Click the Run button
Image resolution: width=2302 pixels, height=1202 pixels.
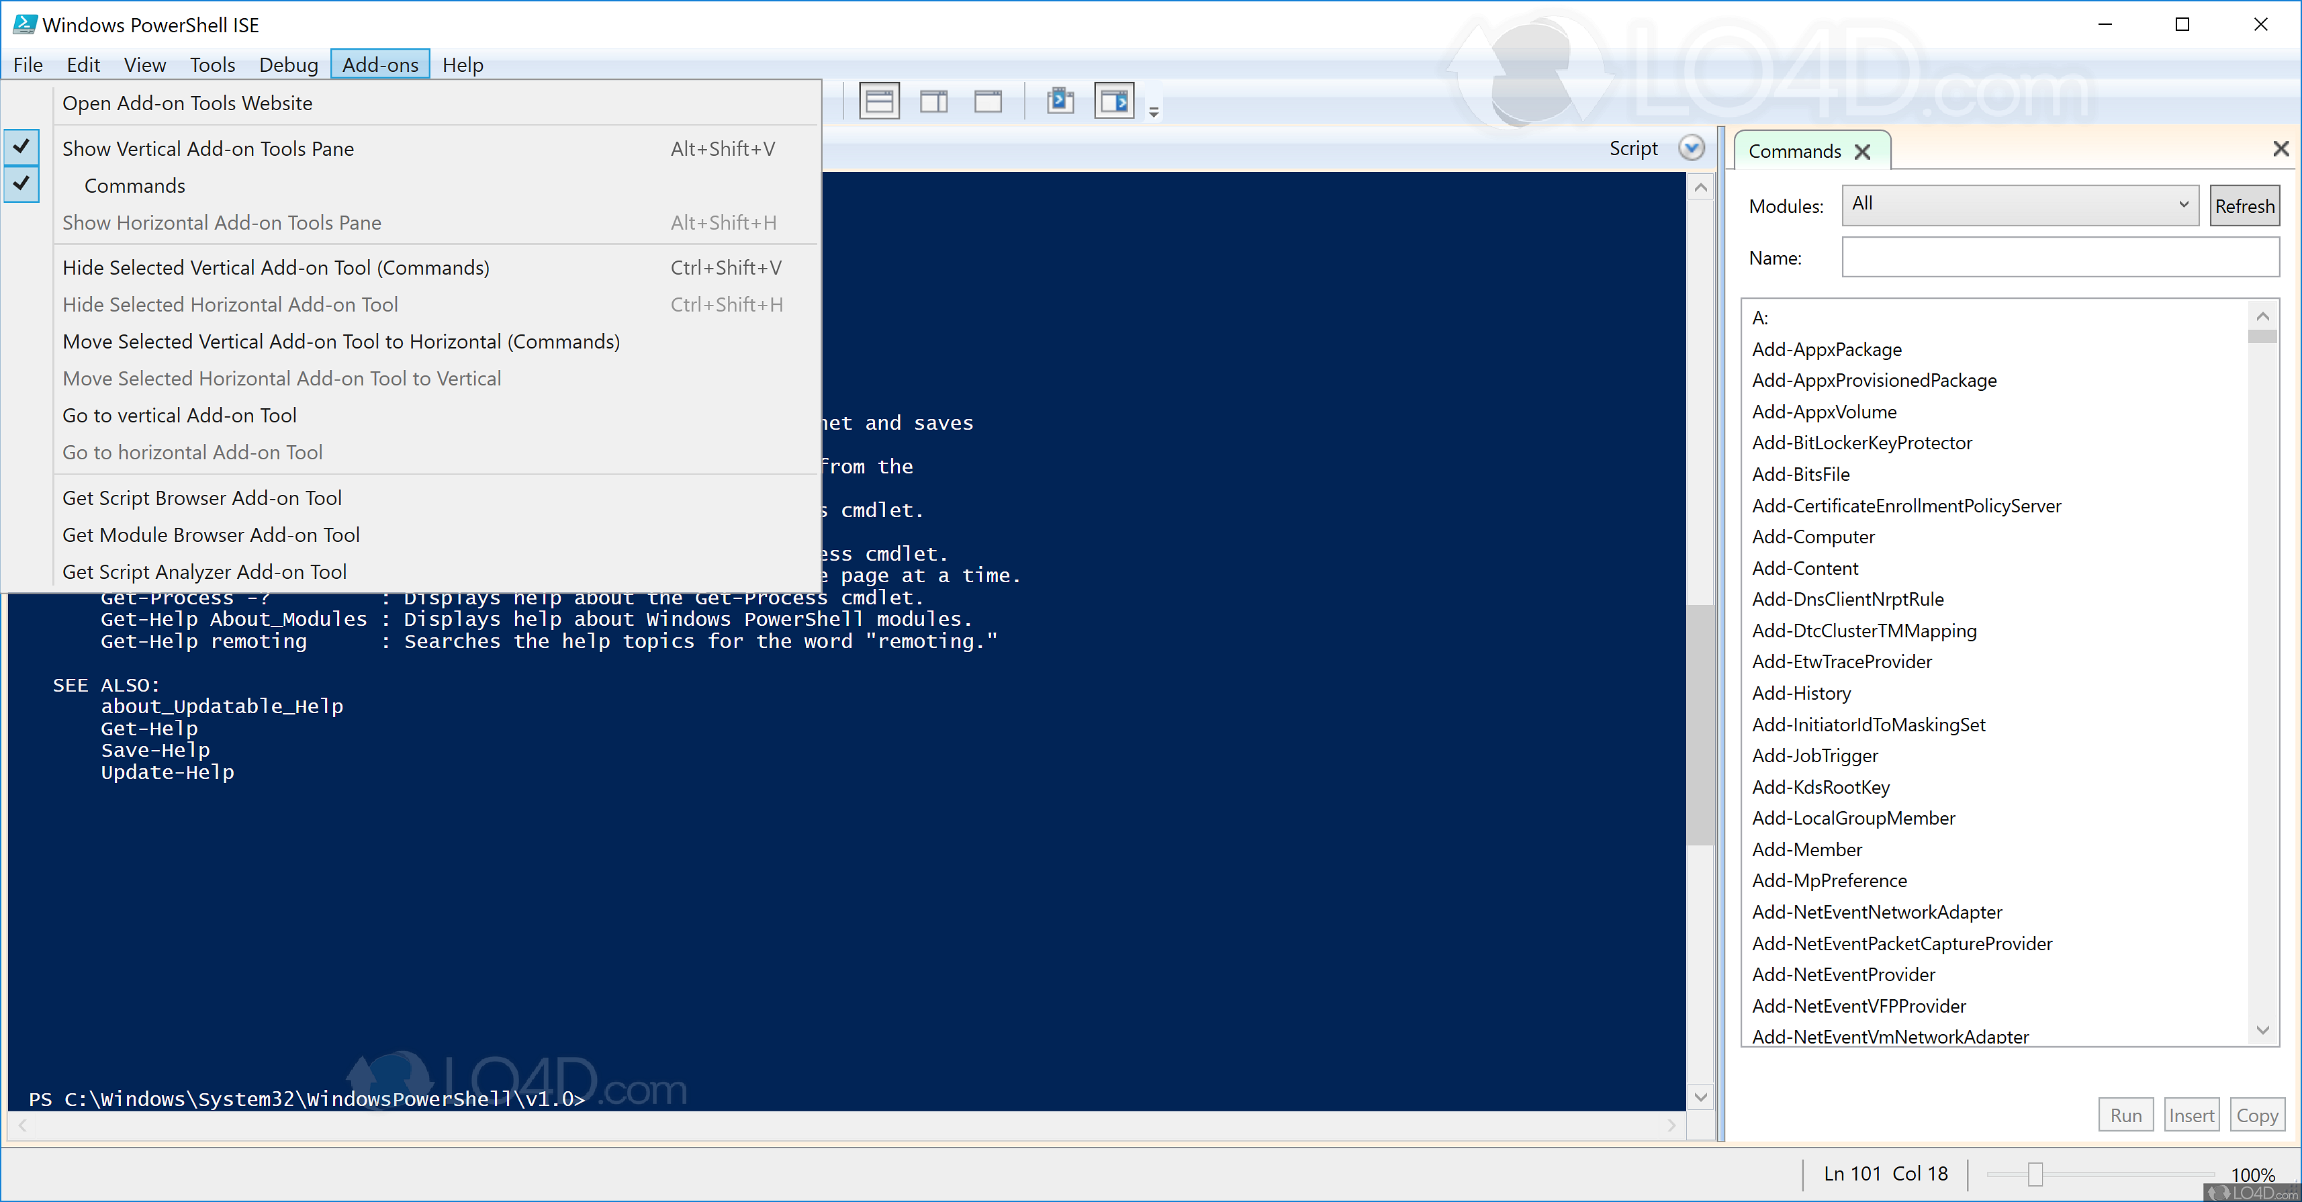pyautogui.click(x=2126, y=1115)
